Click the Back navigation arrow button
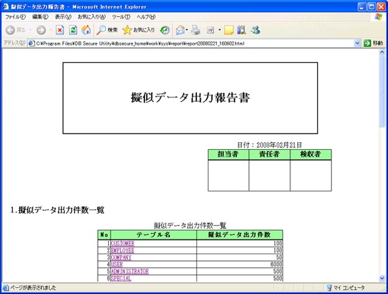Screen dimensions: 388x294 (10, 30)
